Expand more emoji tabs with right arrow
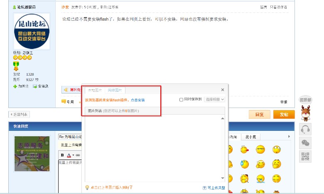 pos(289,136)
